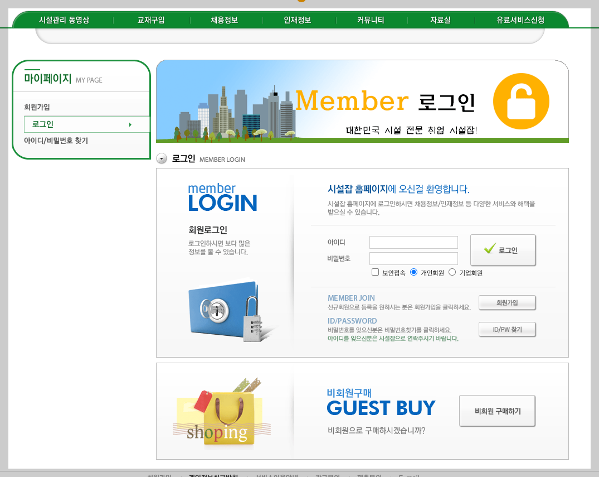The width and height of the screenshot is (599, 477).
Task: Click the 로그인 button with the green checkmark
Action: click(503, 250)
